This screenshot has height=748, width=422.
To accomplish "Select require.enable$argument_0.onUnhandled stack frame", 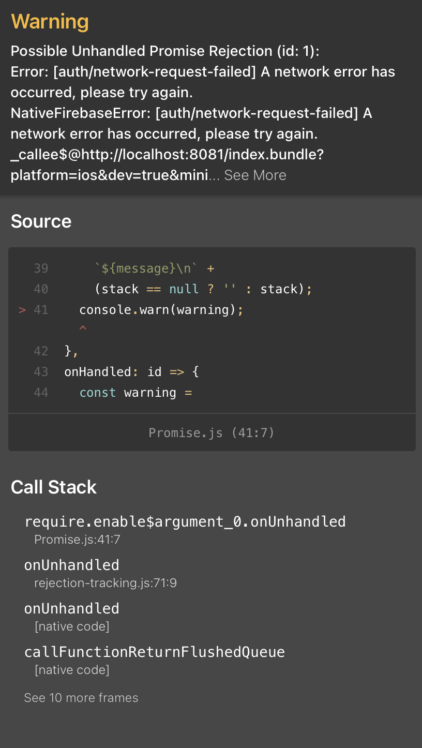I will coord(185,530).
